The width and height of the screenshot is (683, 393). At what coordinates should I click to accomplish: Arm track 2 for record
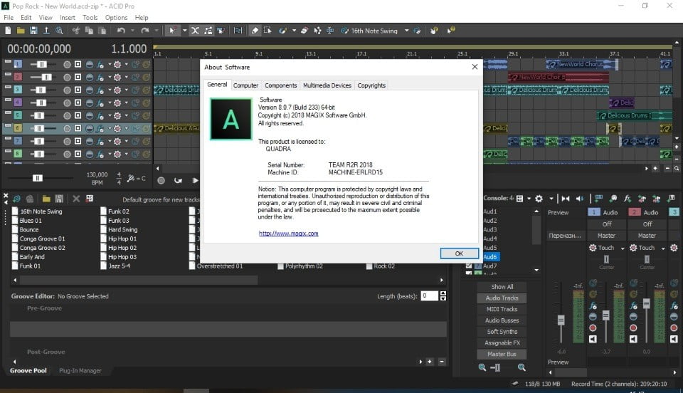67,78
